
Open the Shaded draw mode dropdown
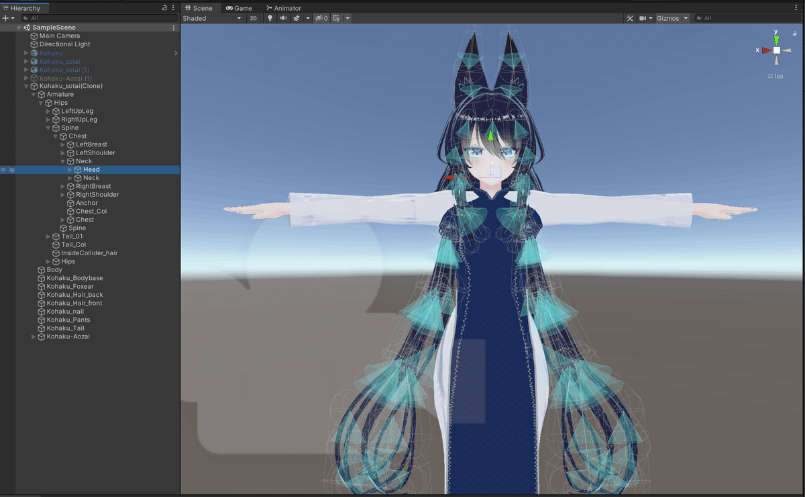click(x=212, y=18)
